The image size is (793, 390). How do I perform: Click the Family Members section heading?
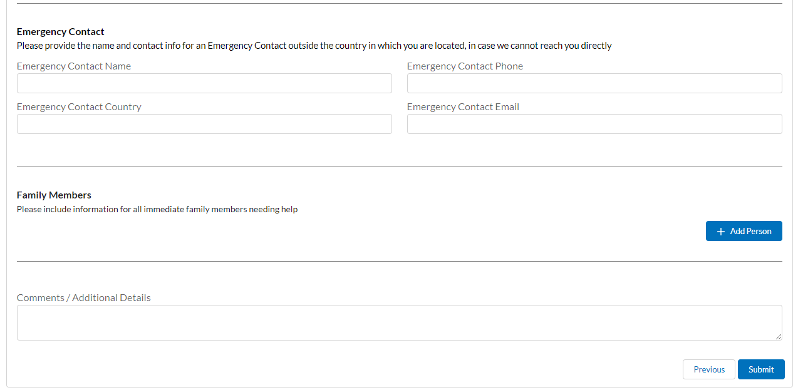coord(54,195)
